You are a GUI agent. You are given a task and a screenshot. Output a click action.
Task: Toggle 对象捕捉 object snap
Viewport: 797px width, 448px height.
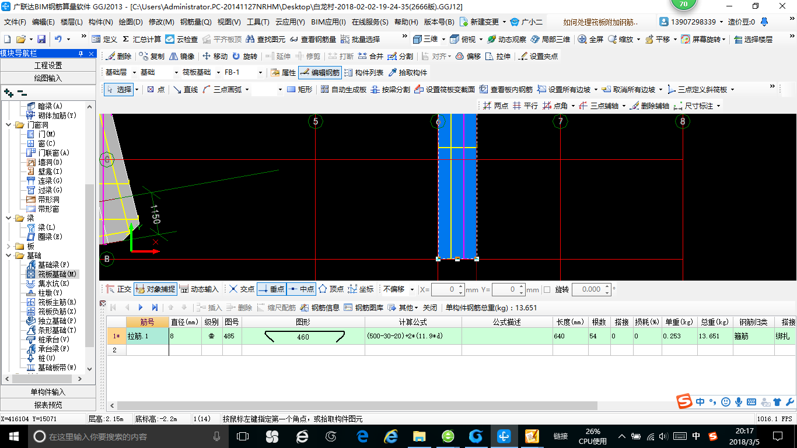click(x=155, y=289)
